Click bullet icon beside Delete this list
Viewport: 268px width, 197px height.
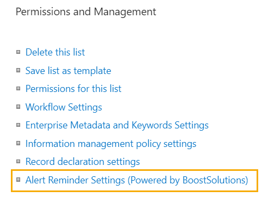18,52
